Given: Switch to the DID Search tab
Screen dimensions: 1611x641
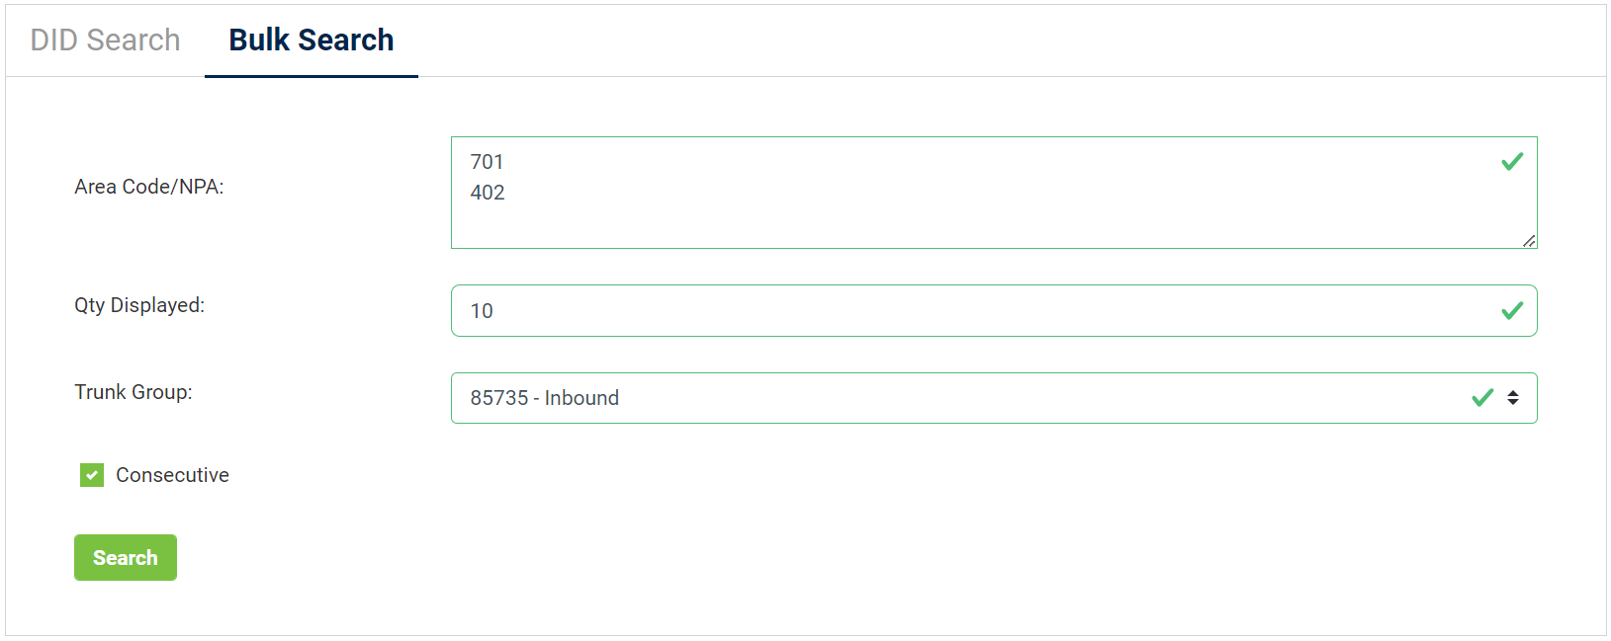Looking at the screenshot, I should [x=105, y=40].
